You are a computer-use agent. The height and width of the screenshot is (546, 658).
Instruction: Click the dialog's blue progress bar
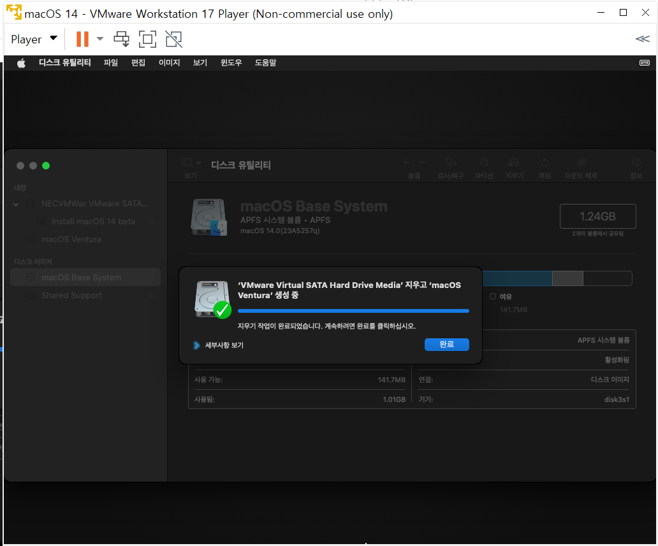tap(353, 311)
